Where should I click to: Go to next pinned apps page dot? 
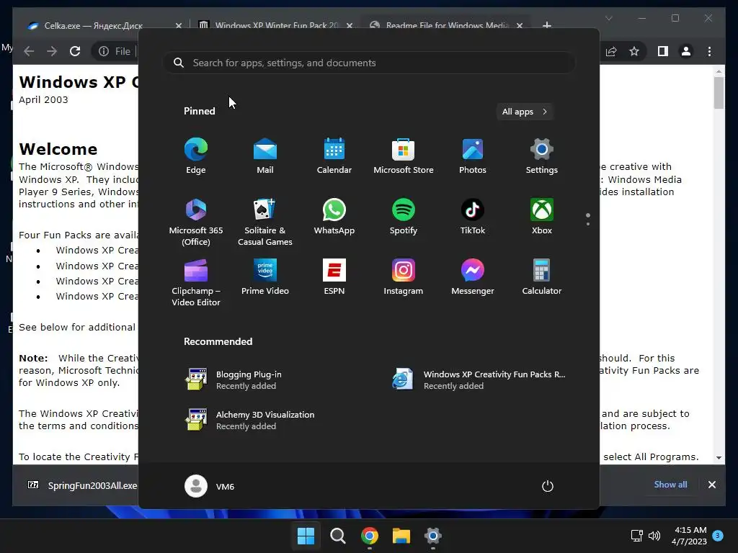(588, 224)
